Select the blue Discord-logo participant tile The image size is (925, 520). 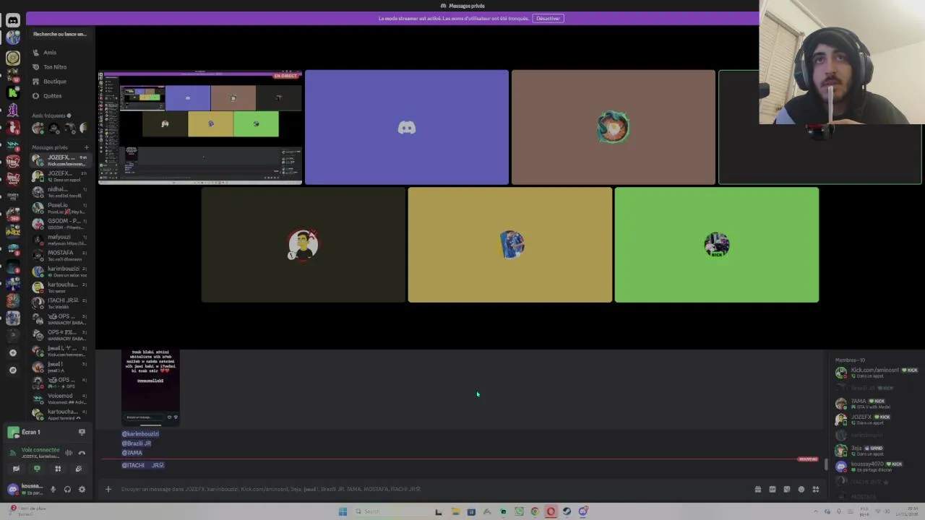click(x=407, y=128)
